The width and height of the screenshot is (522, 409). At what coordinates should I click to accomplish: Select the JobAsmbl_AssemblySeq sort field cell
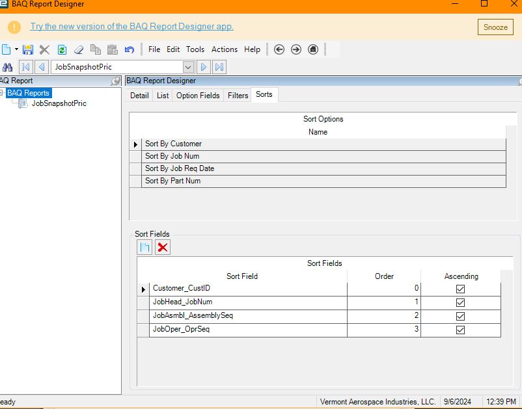click(x=248, y=316)
